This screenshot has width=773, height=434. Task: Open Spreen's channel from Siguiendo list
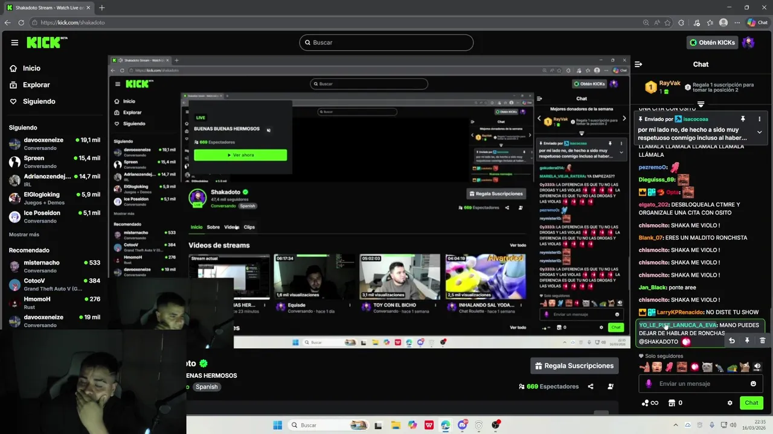pos(54,162)
